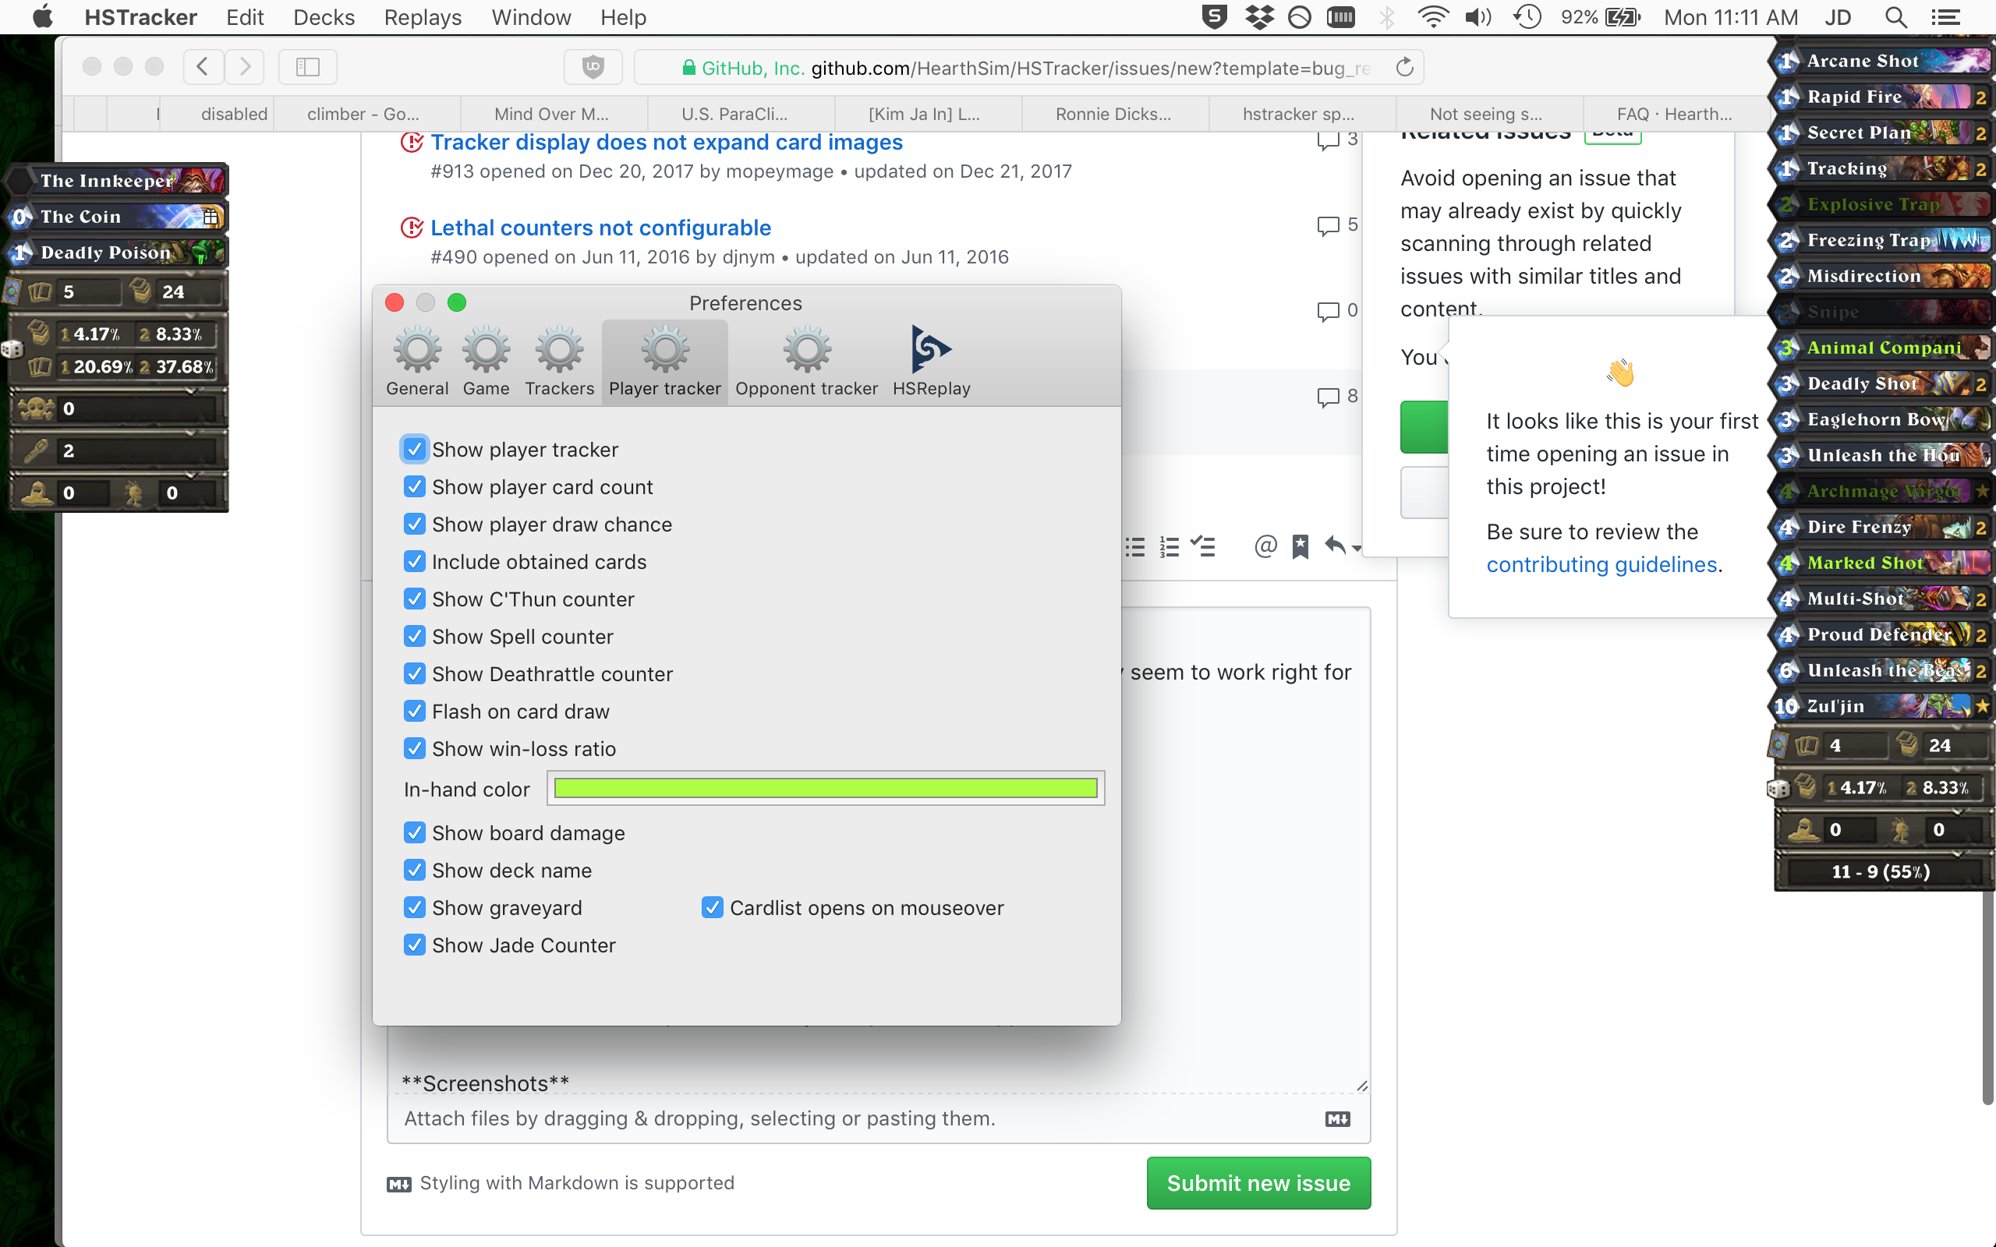Insert a task list in the comment editor
1996x1247 pixels.
[x=1204, y=546]
